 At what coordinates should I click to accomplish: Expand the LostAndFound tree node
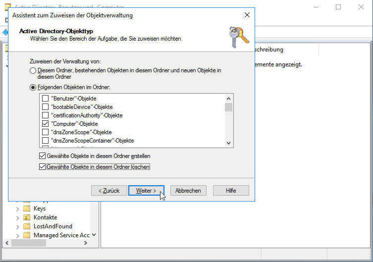tap(18, 227)
